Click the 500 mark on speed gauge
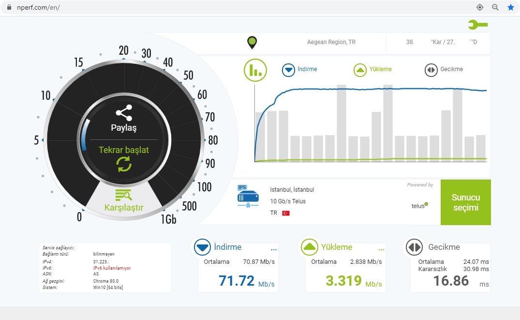This screenshot has height=320, width=520. (x=189, y=206)
